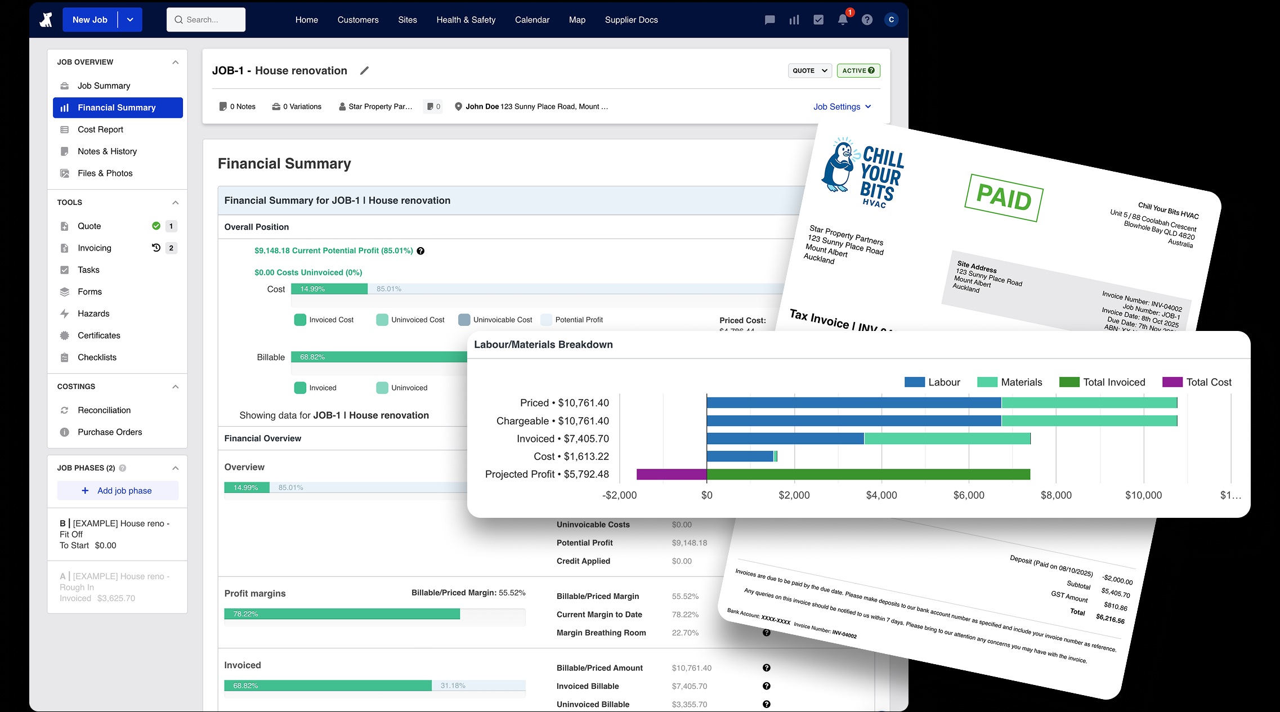The image size is (1280, 712).
Task: Open Supplier Docs in navigation
Action: 631,20
